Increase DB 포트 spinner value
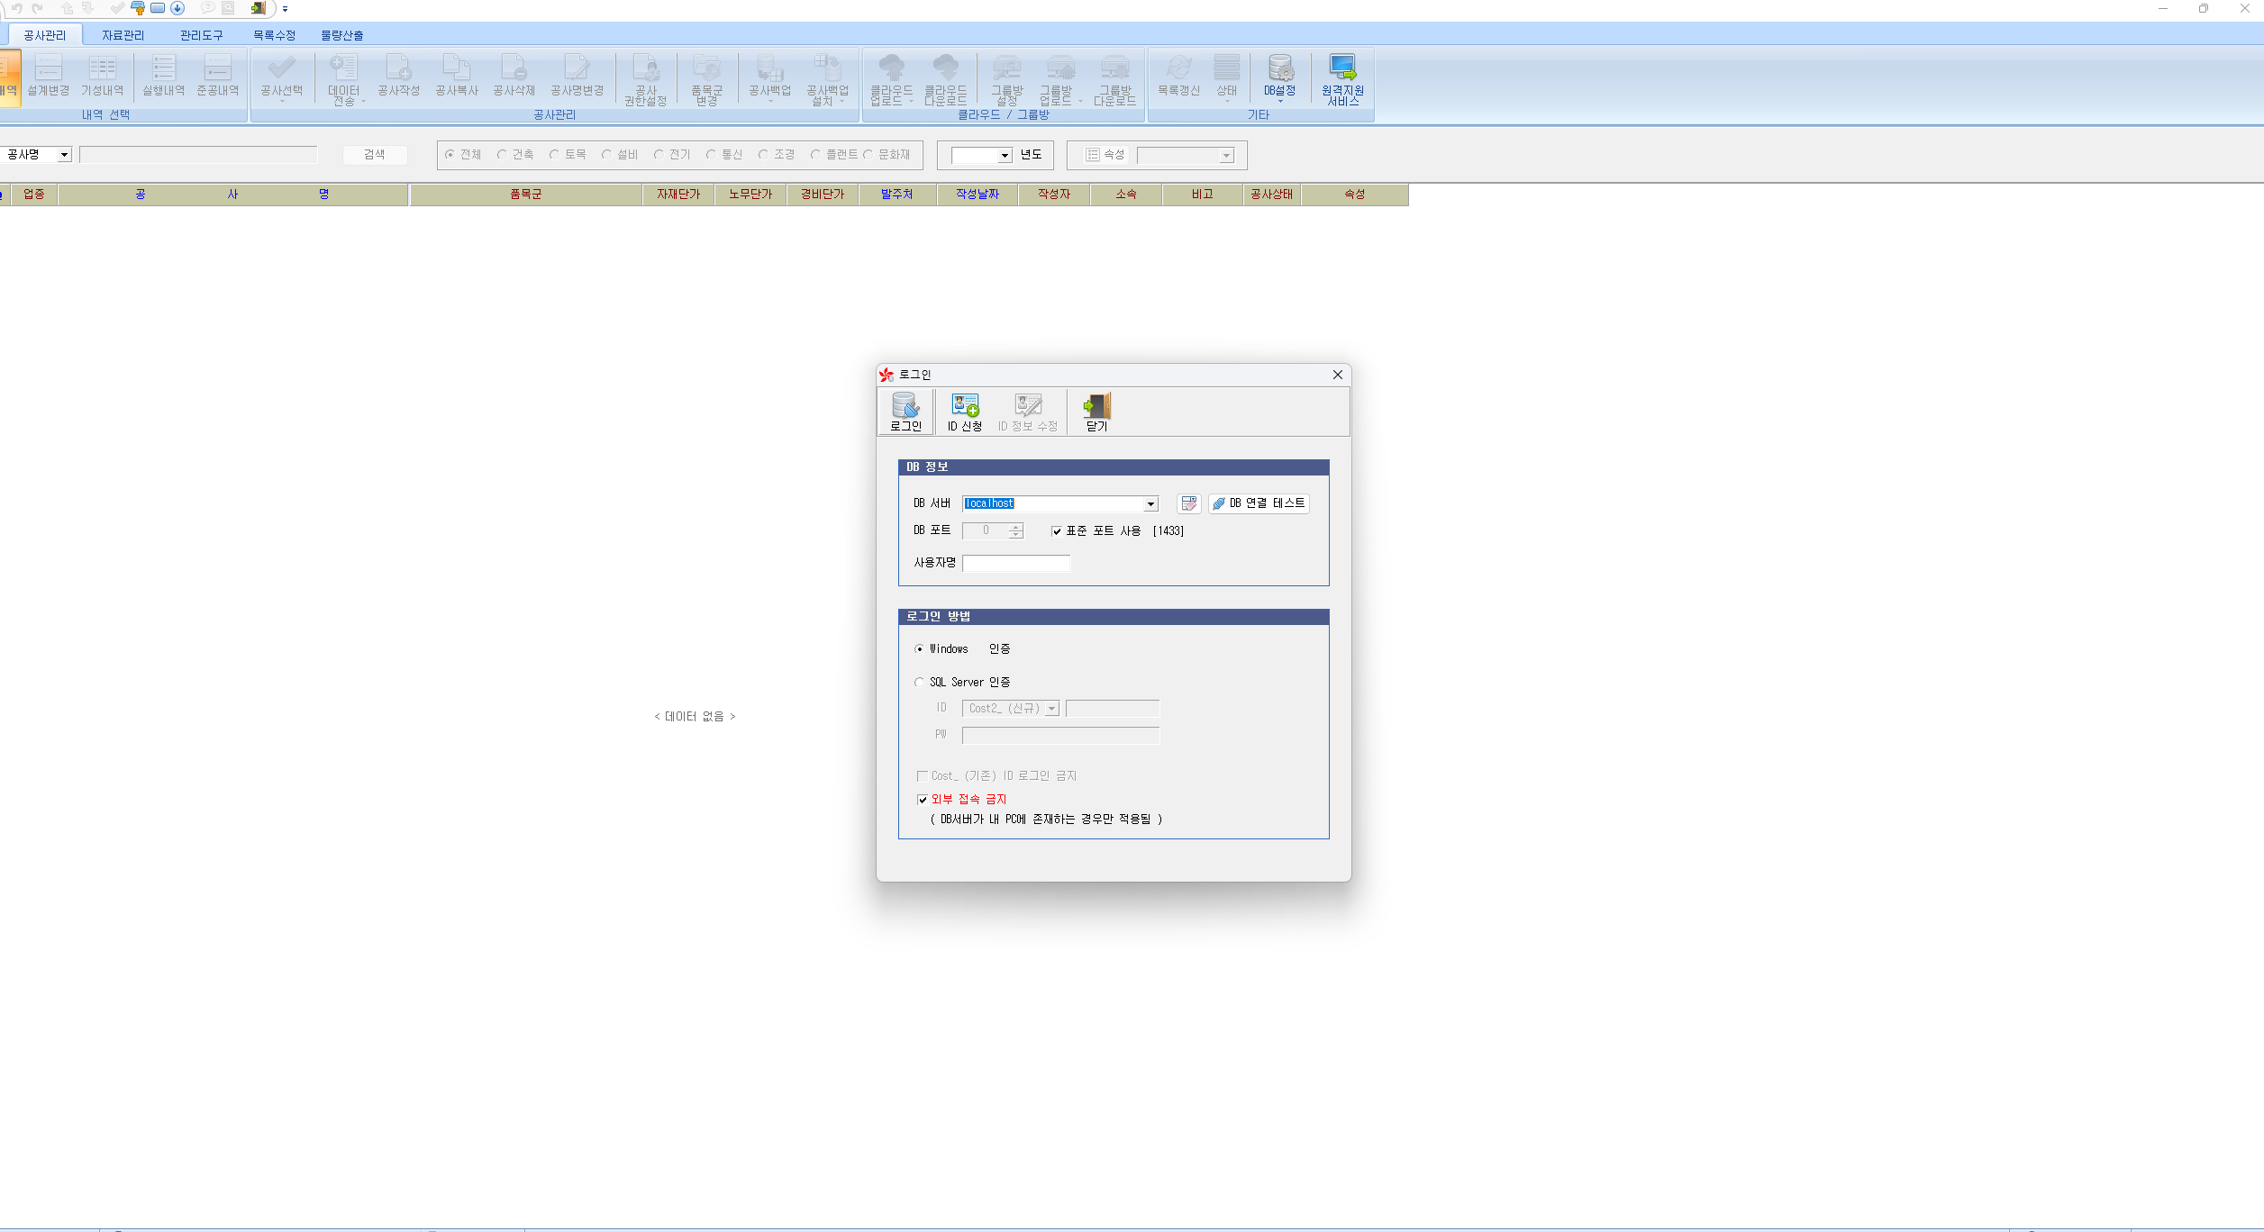Image resolution: width=2264 pixels, height=1232 pixels. [1016, 527]
